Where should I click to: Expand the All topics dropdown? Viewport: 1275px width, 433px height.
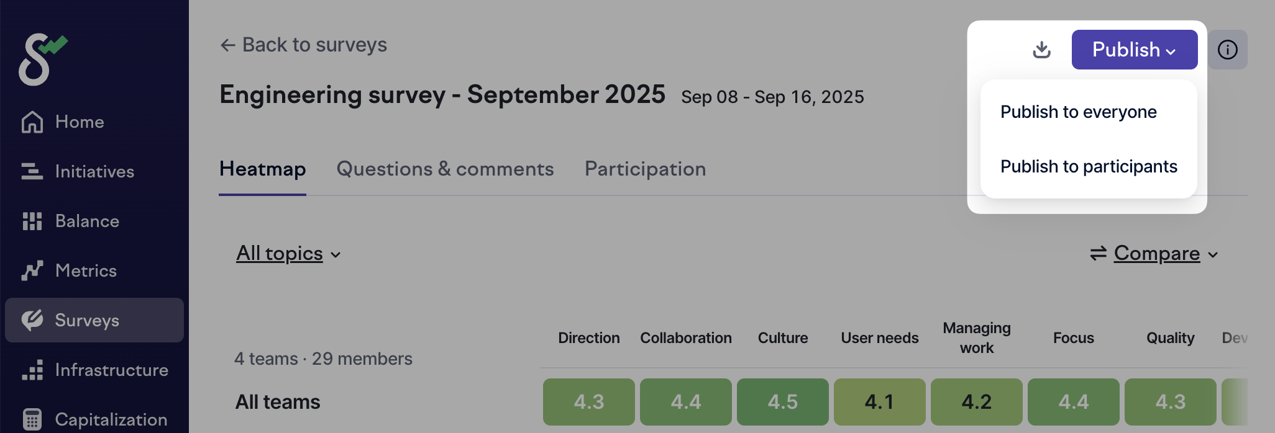point(288,254)
